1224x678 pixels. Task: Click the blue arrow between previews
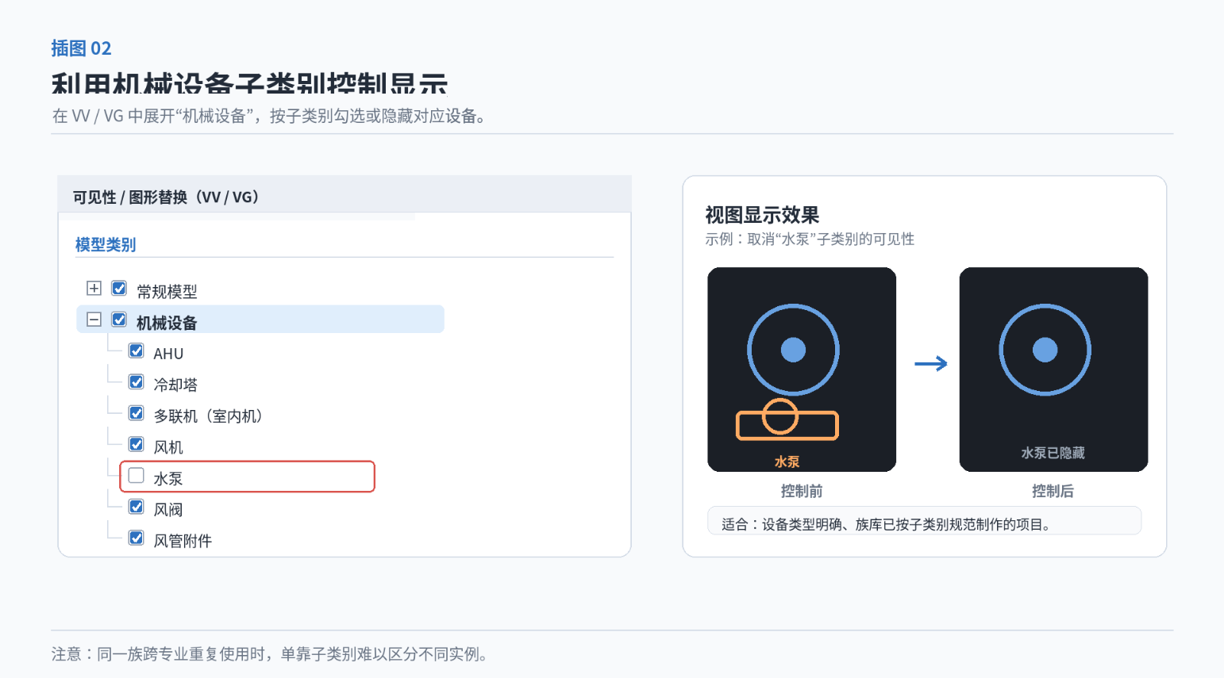tap(931, 364)
